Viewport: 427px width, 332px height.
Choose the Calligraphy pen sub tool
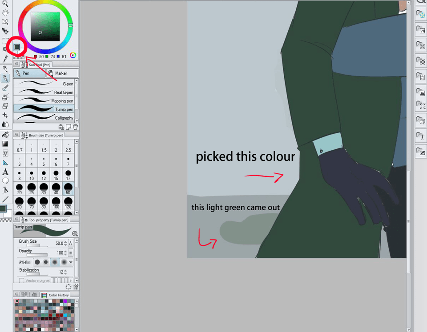pyautogui.click(x=44, y=118)
